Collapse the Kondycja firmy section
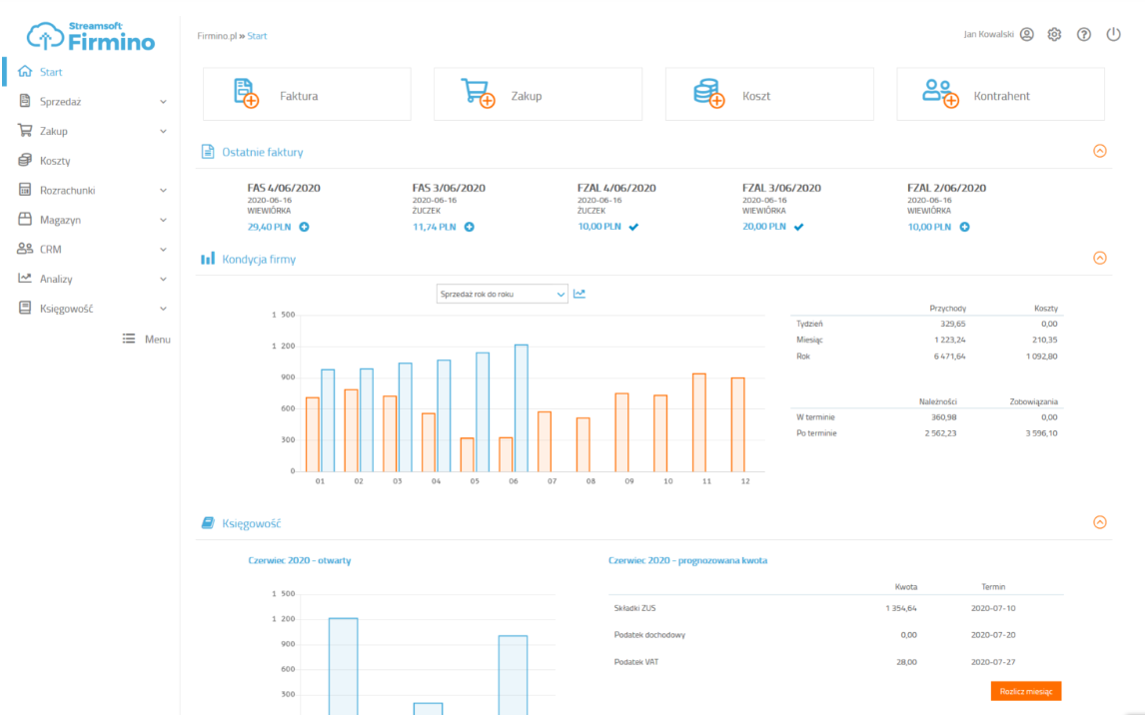Viewport: 1145px width, 715px height. (x=1100, y=259)
